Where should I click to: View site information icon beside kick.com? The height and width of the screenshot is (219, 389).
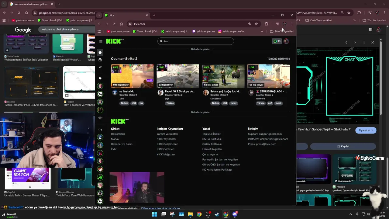tap(130, 24)
